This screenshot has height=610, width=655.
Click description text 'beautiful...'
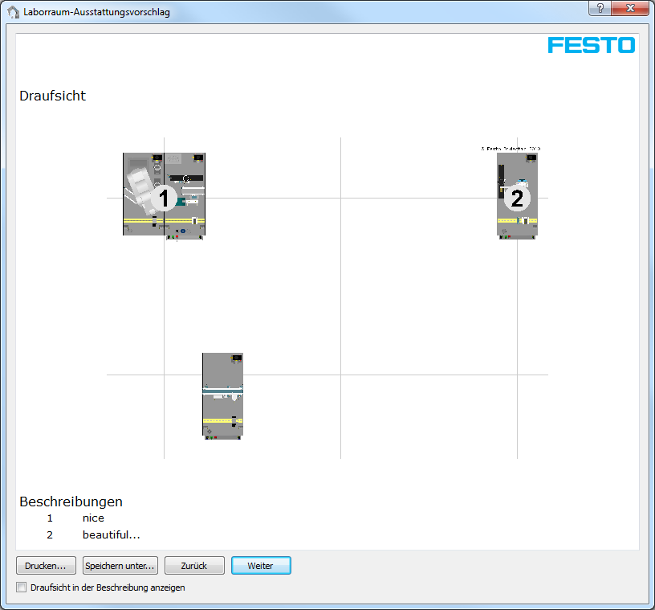111,534
